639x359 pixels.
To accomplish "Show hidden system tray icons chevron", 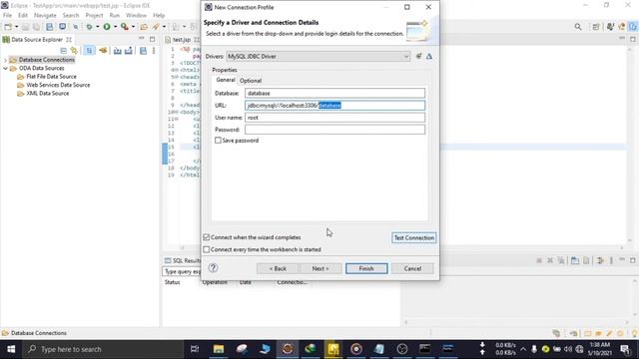I will click(523, 349).
